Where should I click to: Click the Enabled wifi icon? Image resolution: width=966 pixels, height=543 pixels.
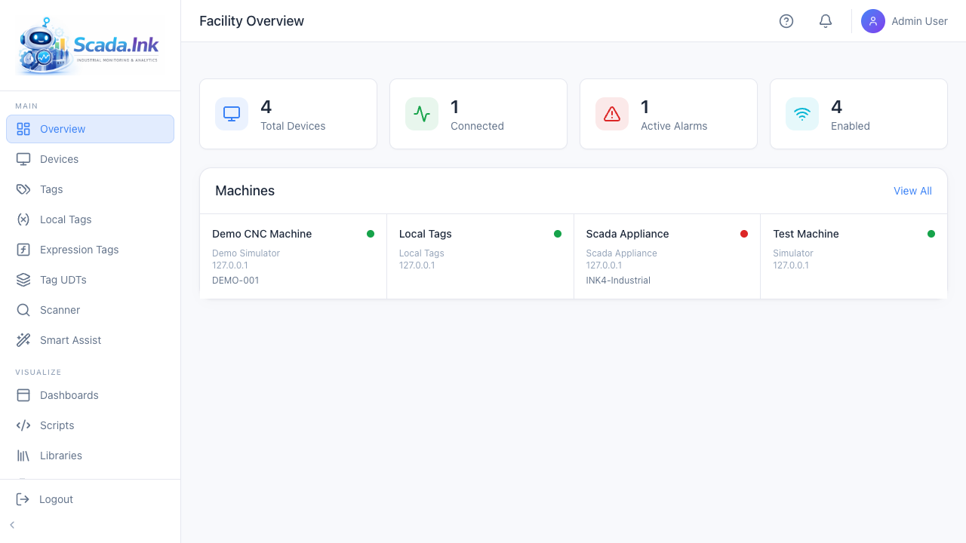(x=802, y=114)
